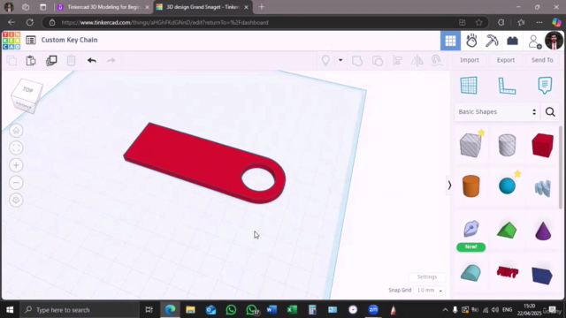Click the Home view button

16,131
